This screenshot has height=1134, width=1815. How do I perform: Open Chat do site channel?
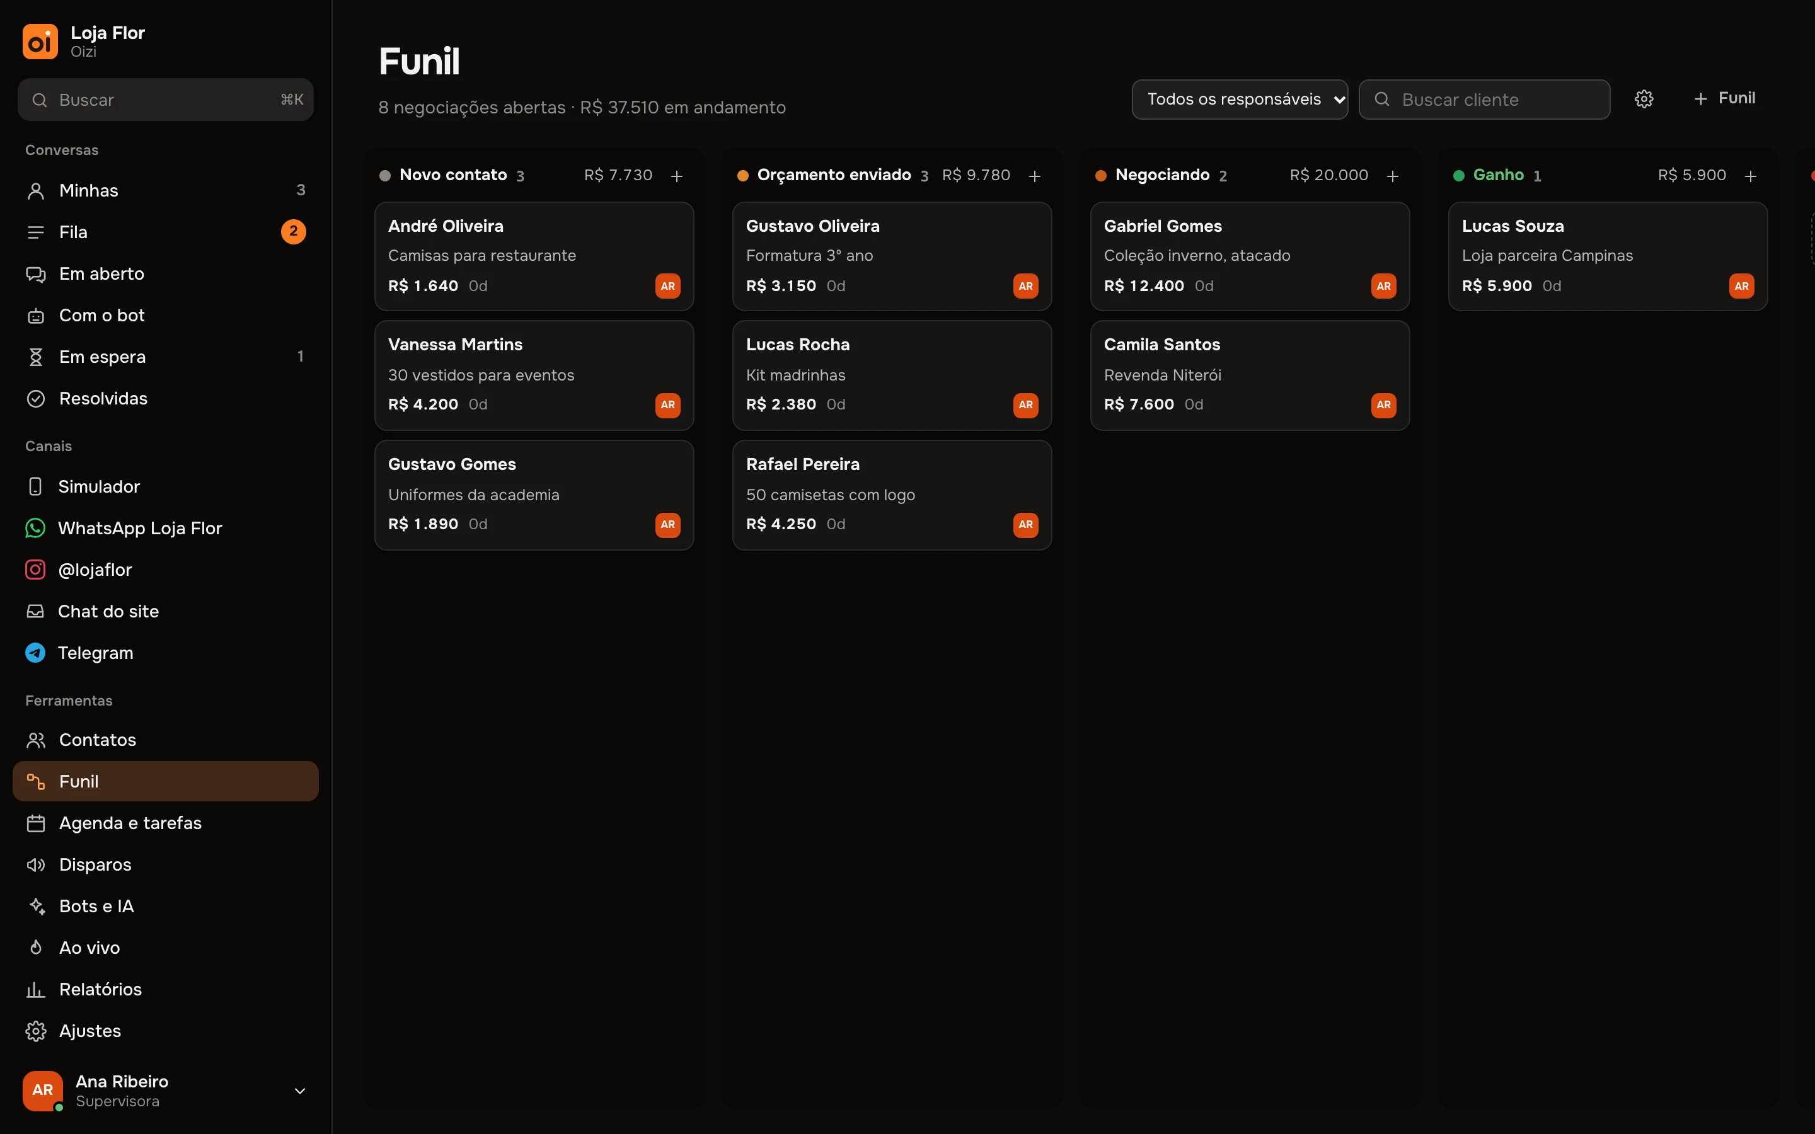tap(166, 611)
